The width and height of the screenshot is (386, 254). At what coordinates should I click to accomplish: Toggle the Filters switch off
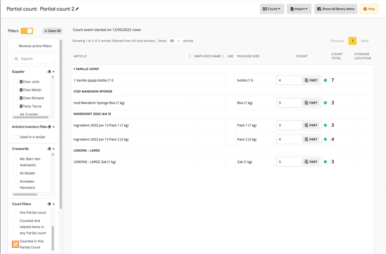coord(27,31)
